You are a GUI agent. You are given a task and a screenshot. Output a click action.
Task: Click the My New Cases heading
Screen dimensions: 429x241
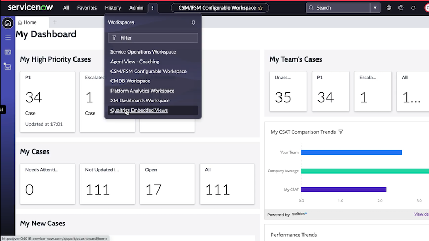coord(43,223)
